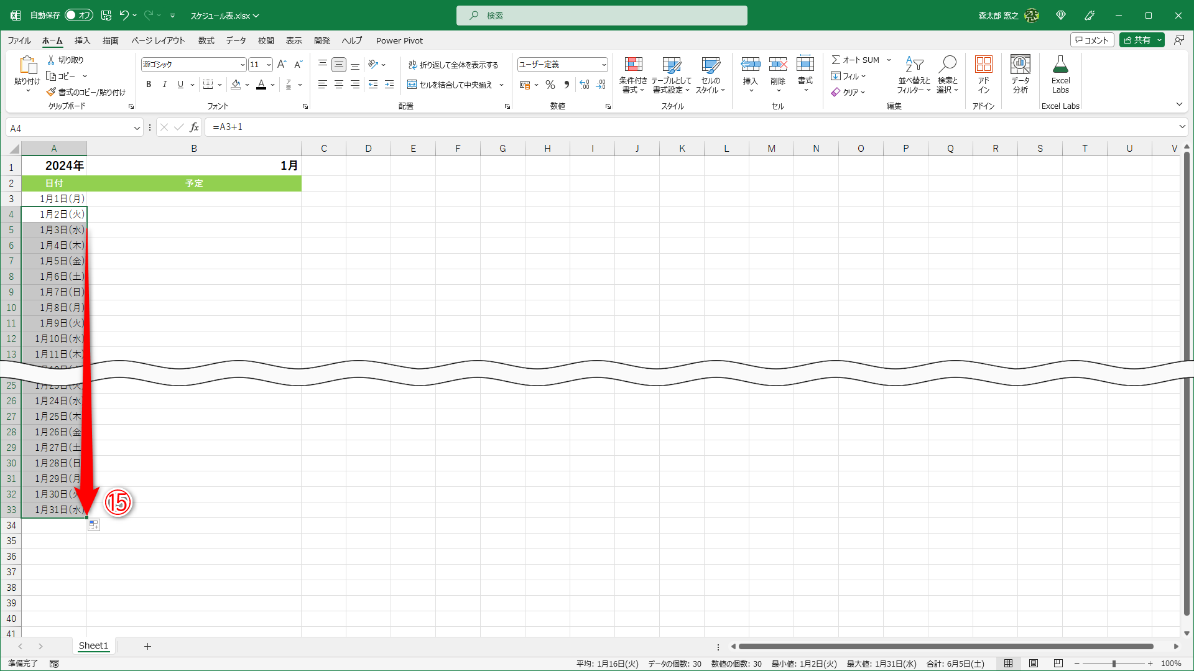Click the decrease decimal icon

(x=601, y=85)
